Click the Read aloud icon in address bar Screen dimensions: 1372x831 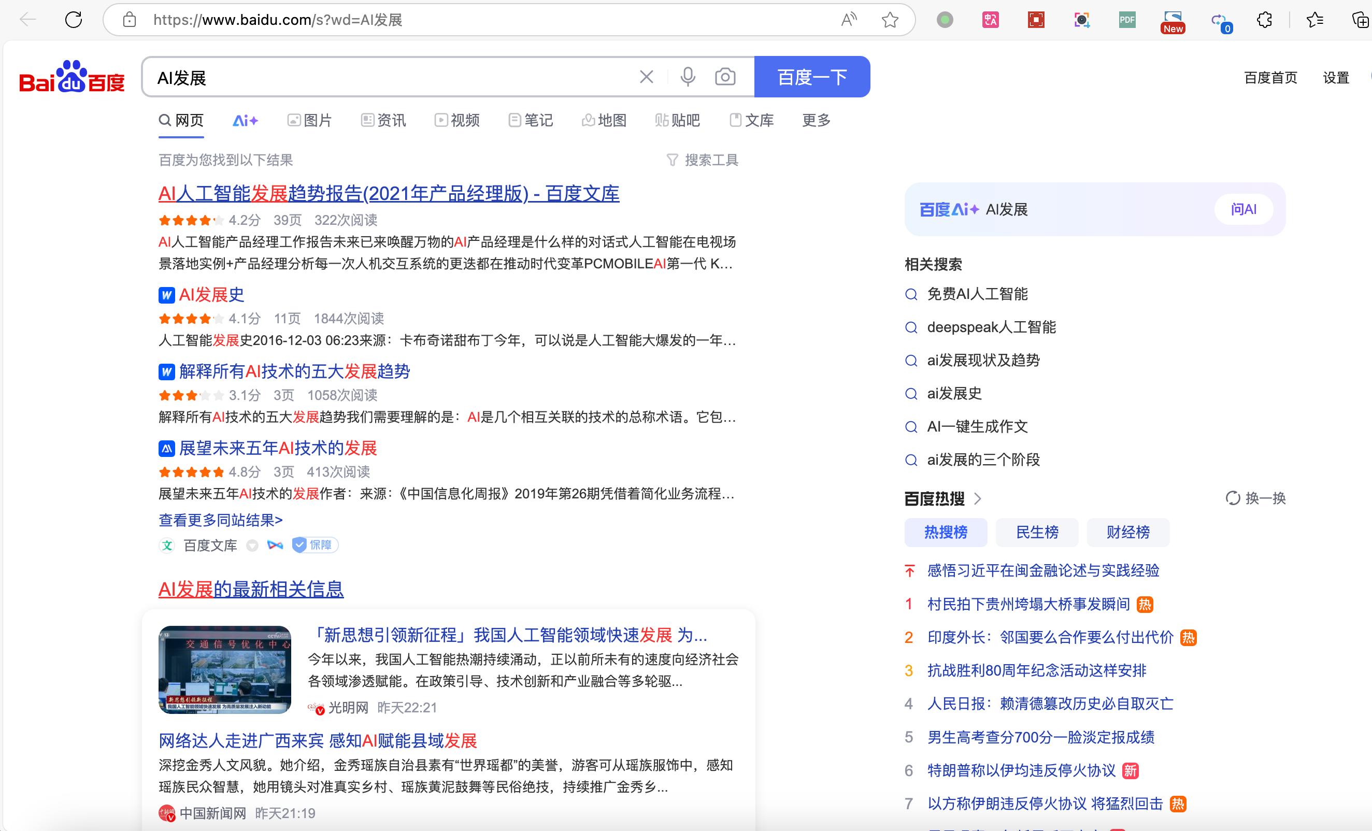pyautogui.click(x=849, y=20)
